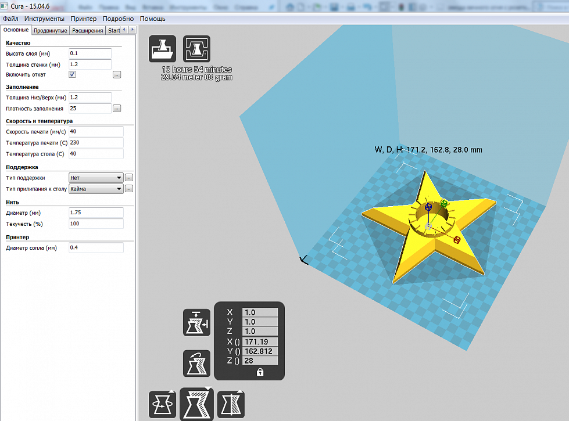The width and height of the screenshot is (569, 421).
Task: Open the Помощь menu
Action: (153, 19)
